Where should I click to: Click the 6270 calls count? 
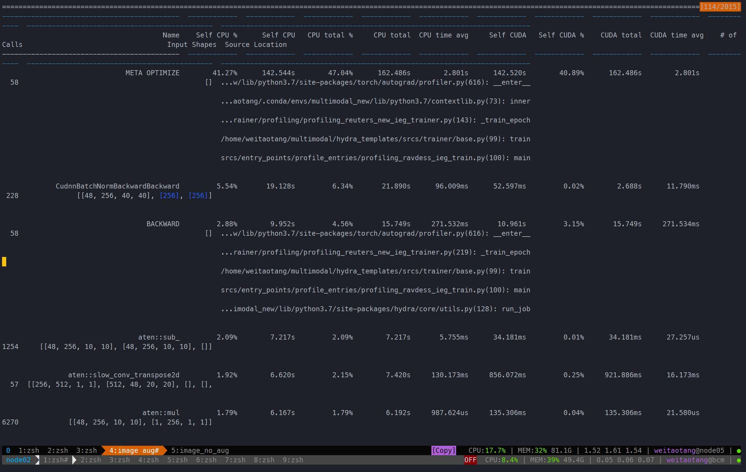10,422
